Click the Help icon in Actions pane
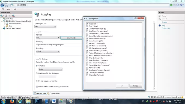Image resolution: width=185 pixels, height=104 pixels. 160,25
